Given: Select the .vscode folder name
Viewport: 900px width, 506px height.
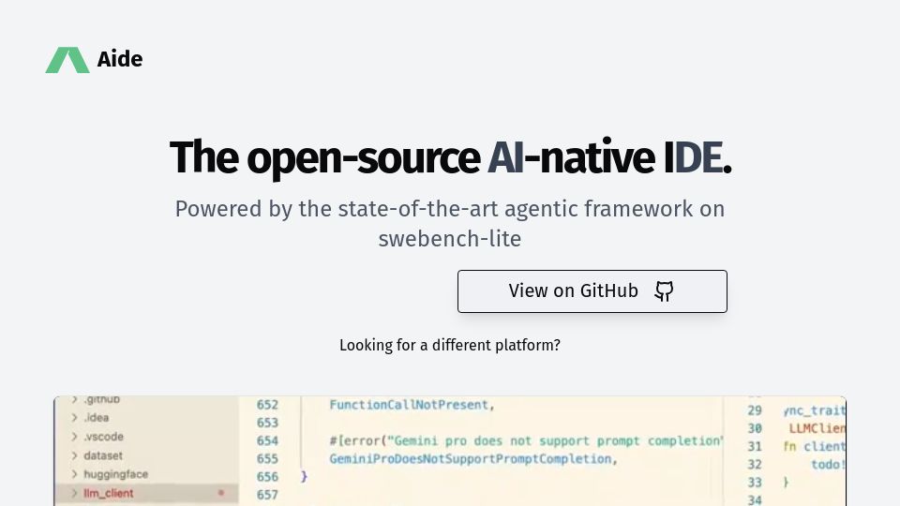Looking at the screenshot, I should (x=104, y=437).
